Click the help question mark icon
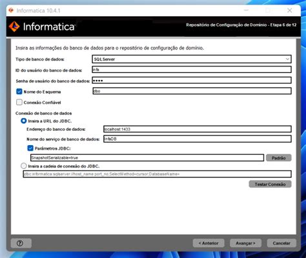The height and width of the screenshot is (258, 306). tap(20, 243)
